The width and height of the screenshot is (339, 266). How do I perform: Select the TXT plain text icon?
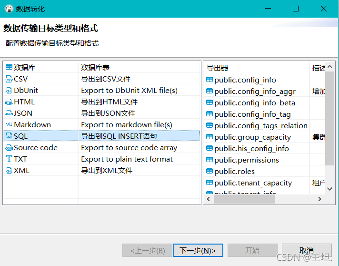9,159
